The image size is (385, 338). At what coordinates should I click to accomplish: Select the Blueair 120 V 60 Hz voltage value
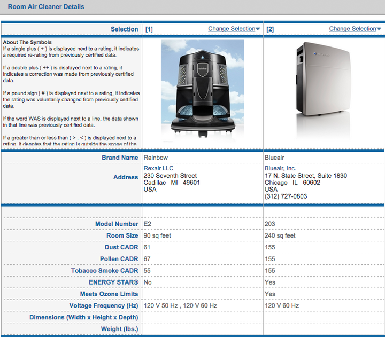[282, 305]
